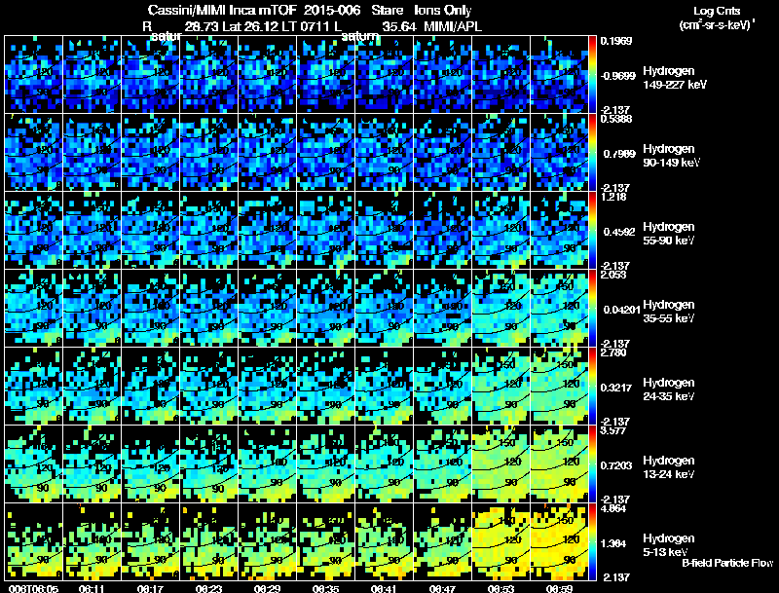
Task: Click the '(cm²-sr-s-keV)' units label
Action: coord(717,24)
